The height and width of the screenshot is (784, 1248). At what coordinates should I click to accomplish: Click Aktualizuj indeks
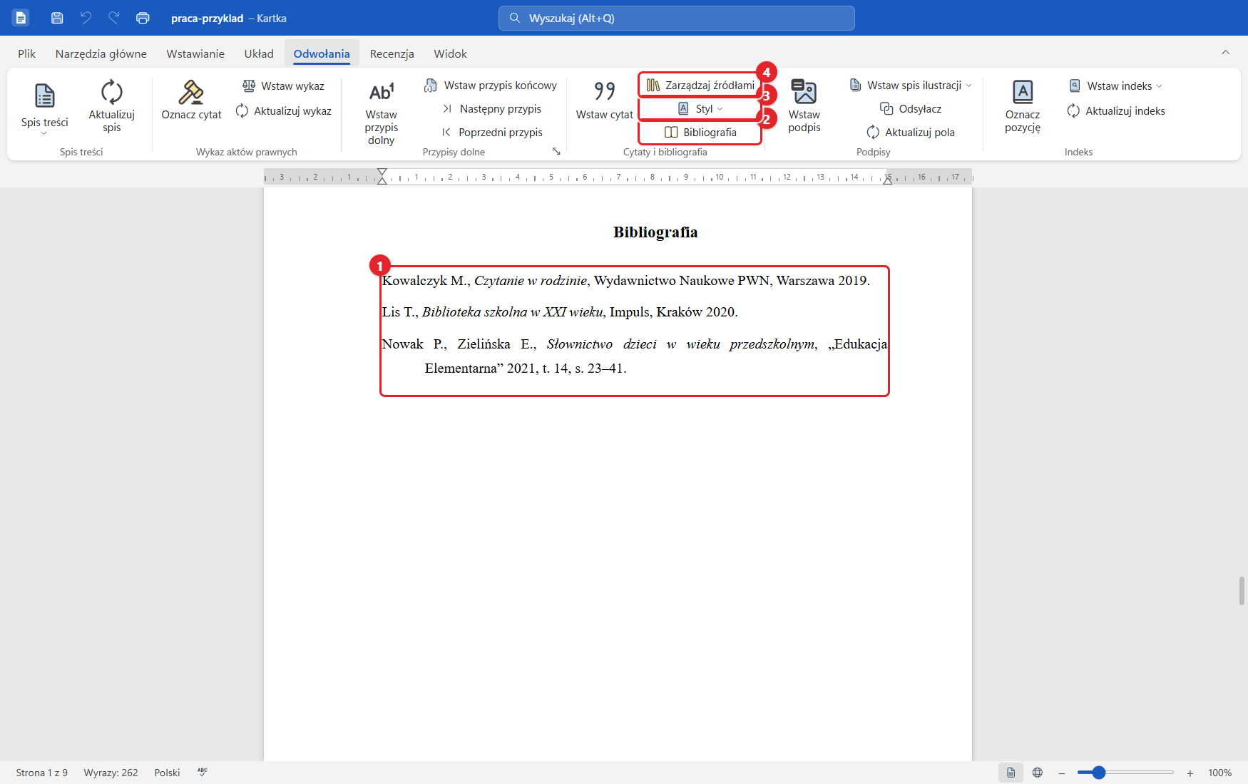tap(1116, 110)
